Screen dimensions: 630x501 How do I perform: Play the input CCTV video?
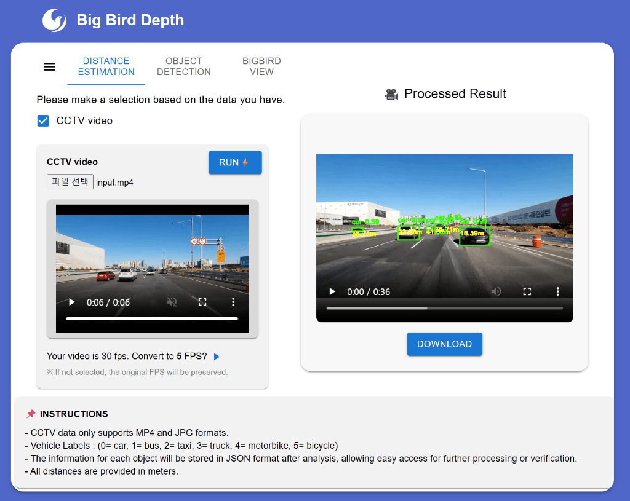[x=72, y=302]
